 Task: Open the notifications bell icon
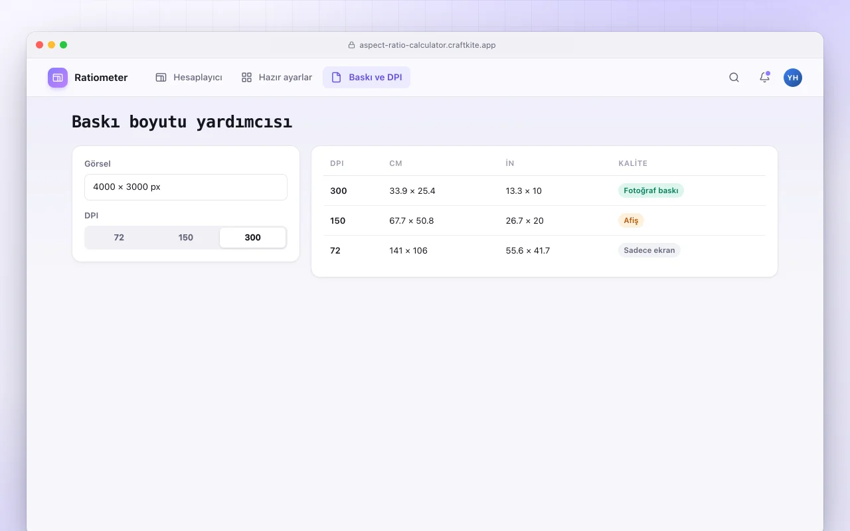764,78
